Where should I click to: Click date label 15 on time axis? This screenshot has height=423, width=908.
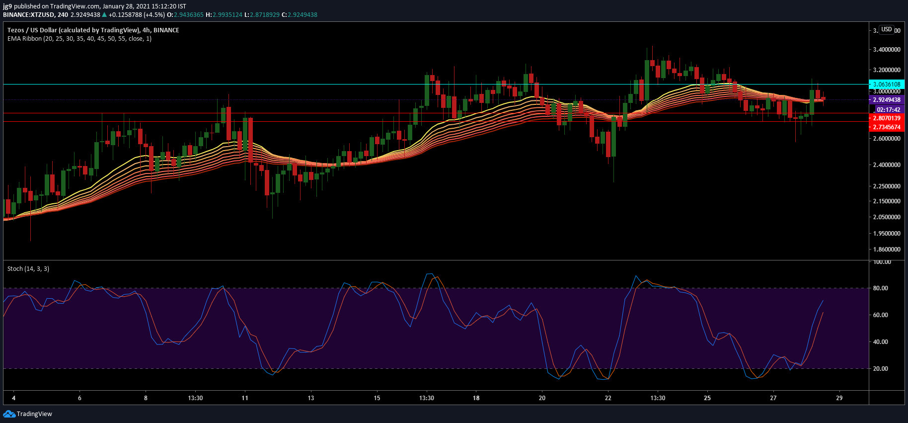[377, 398]
